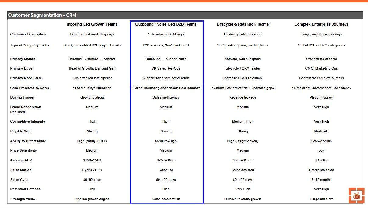Click the Brand Recognition Required row label
This screenshot has width=368, height=208.
25,109
